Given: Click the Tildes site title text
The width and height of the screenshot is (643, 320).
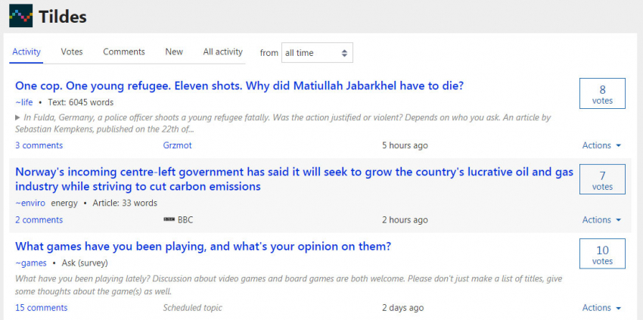Looking at the screenshot, I should [x=63, y=17].
